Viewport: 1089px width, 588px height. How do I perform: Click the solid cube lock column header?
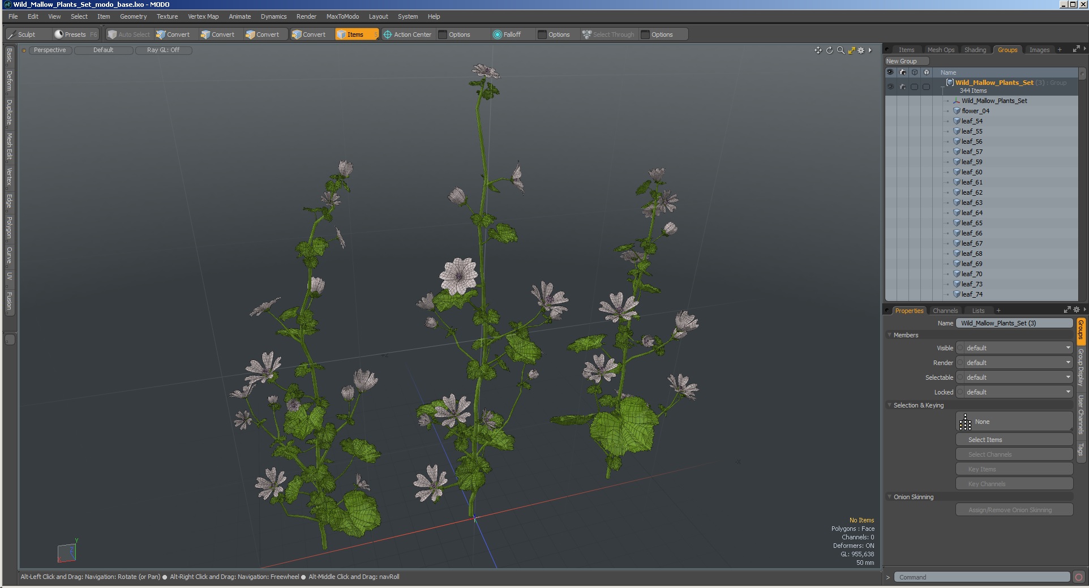[927, 72]
